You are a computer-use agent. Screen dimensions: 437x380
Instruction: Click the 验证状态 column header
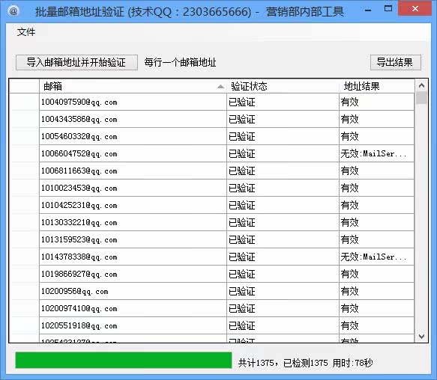pyautogui.click(x=283, y=86)
